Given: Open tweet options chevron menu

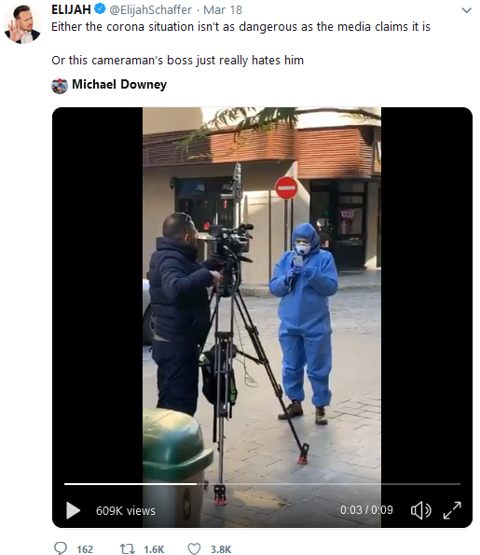Looking at the screenshot, I should click(467, 10).
